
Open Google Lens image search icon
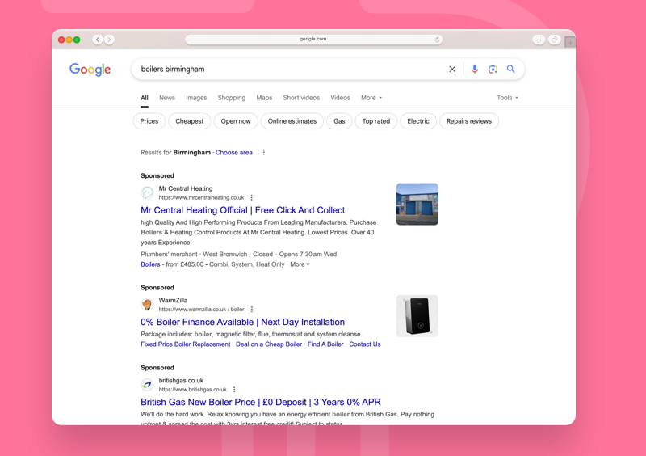click(493, 70)
